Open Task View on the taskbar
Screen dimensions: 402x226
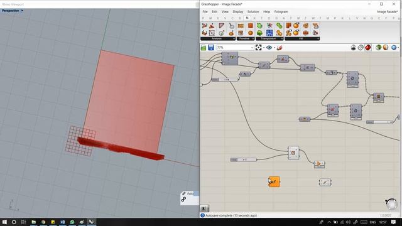(23, 222)
